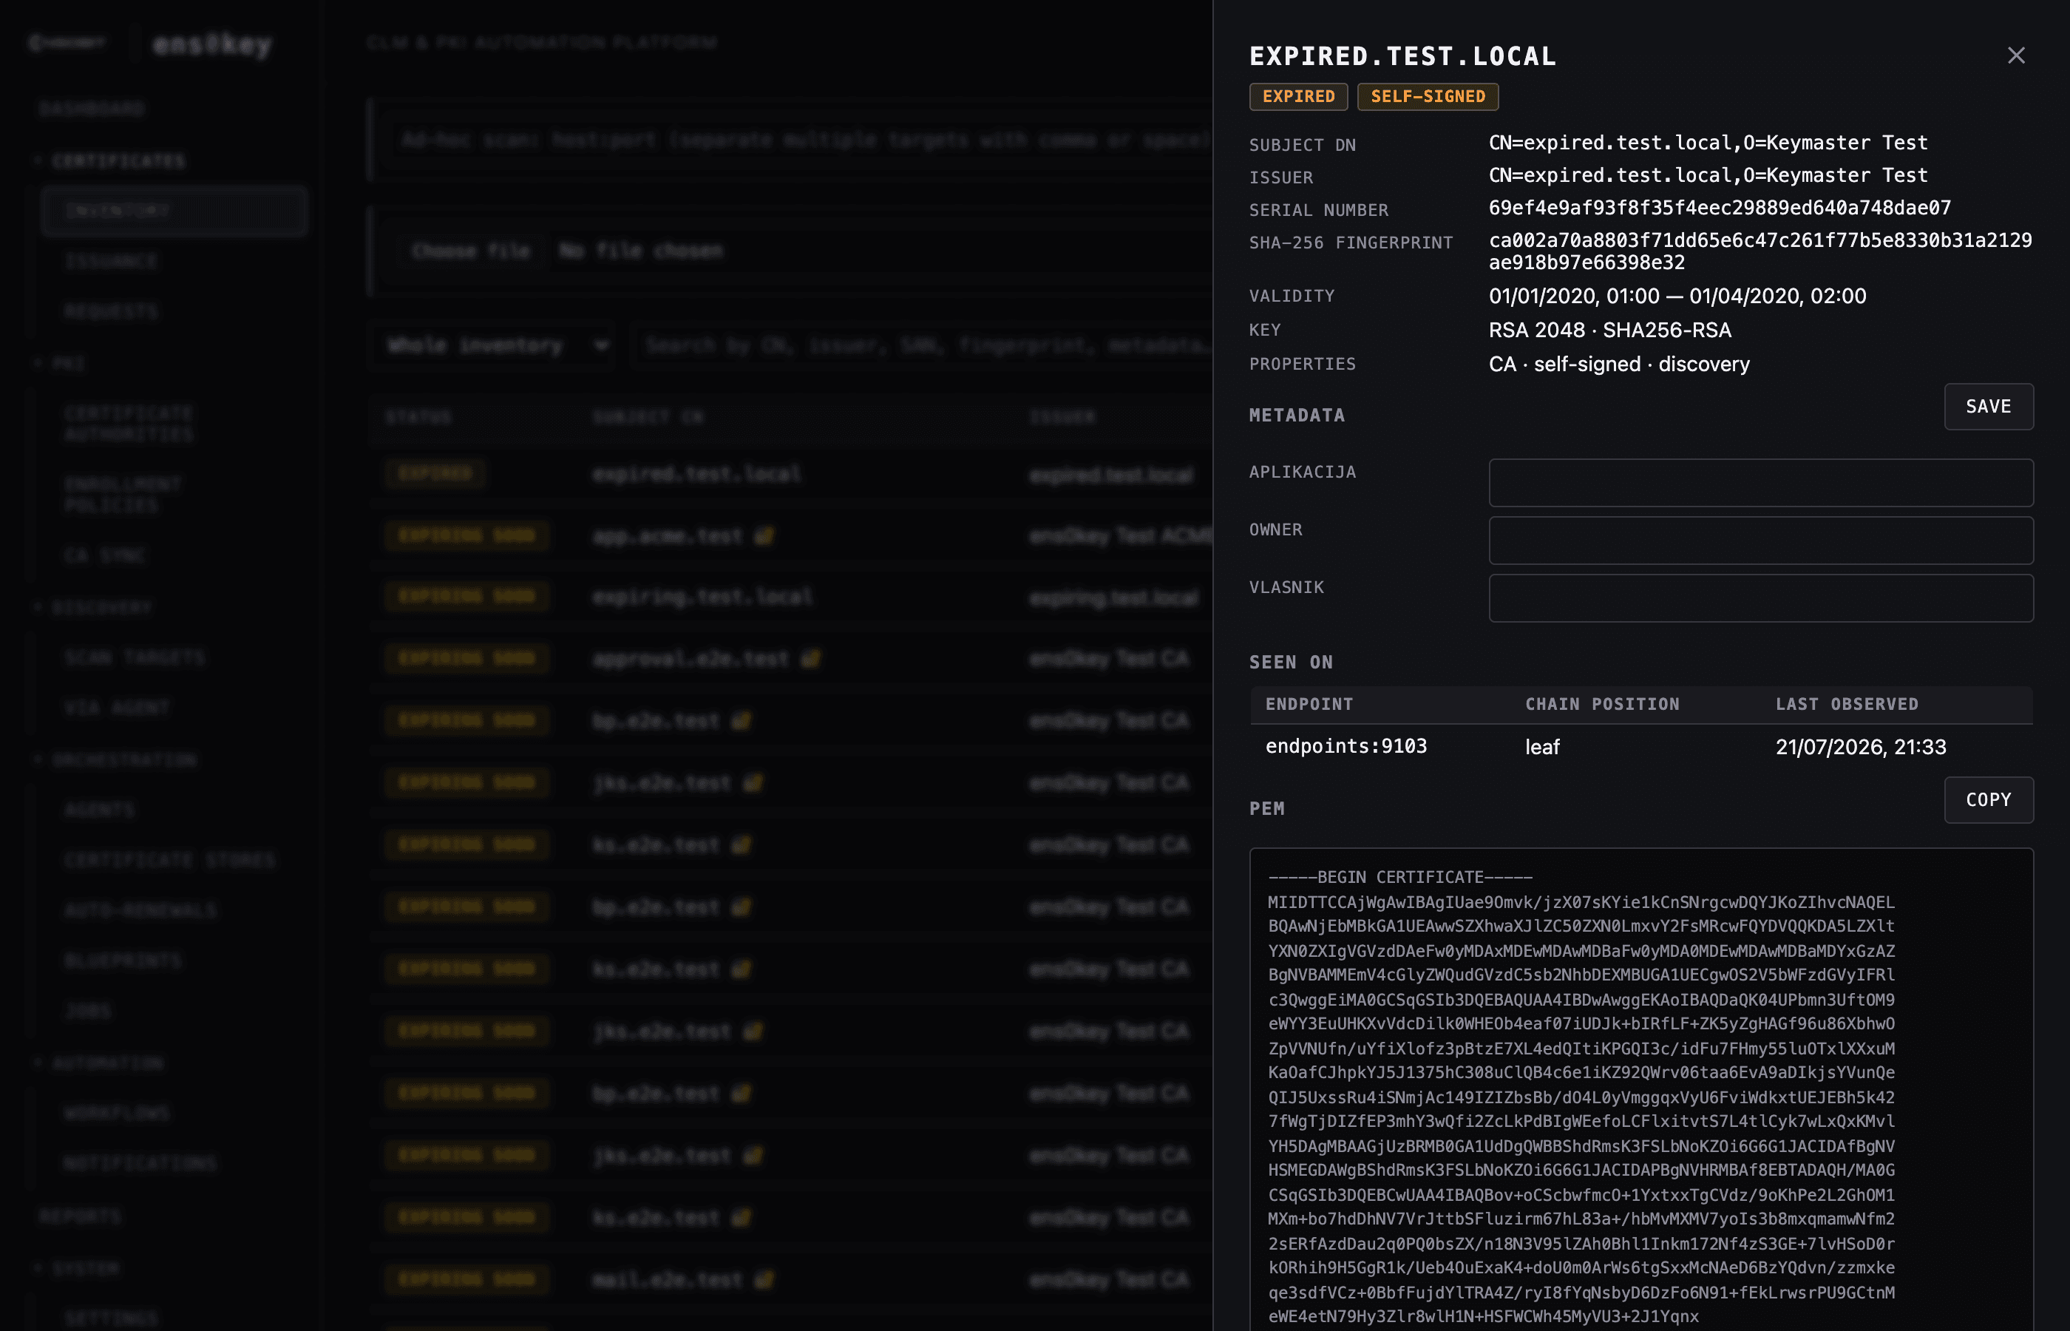Click the EXPIRED status badge

point(1298,96)
